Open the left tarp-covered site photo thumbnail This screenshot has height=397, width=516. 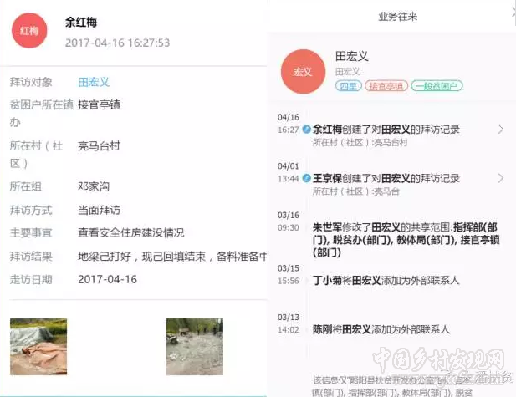click(38, 345)
